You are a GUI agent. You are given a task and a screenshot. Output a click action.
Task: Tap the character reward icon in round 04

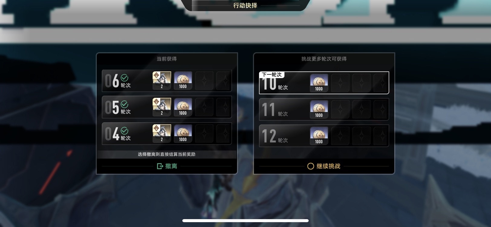pos(162,133)
